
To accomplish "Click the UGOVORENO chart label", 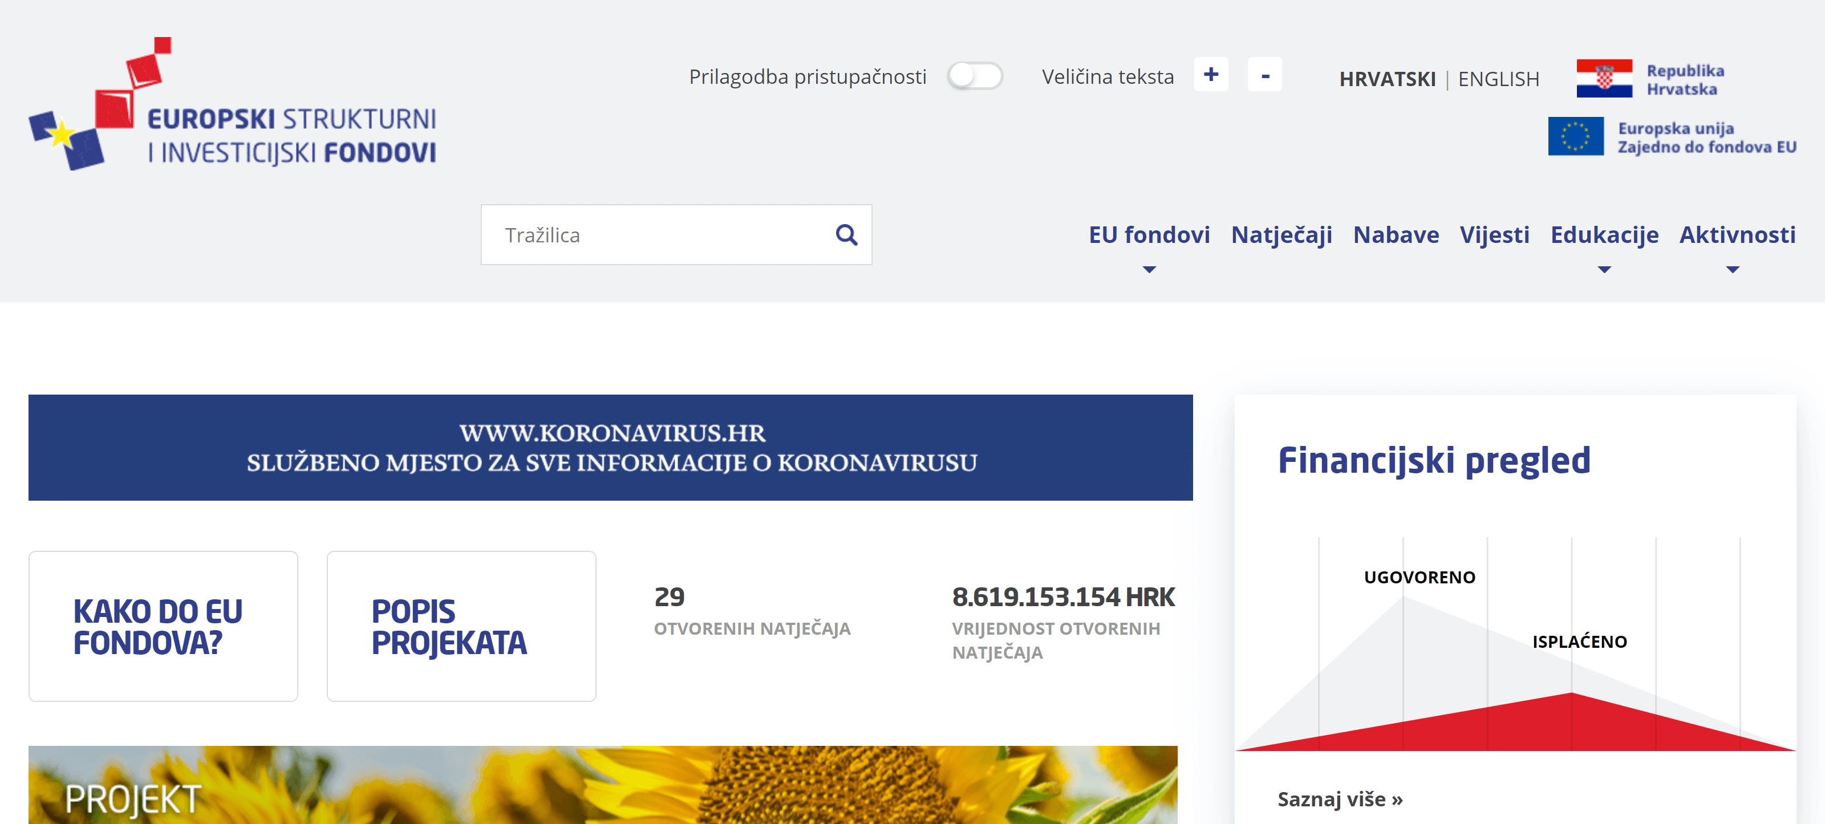I will click(1419, 578).
